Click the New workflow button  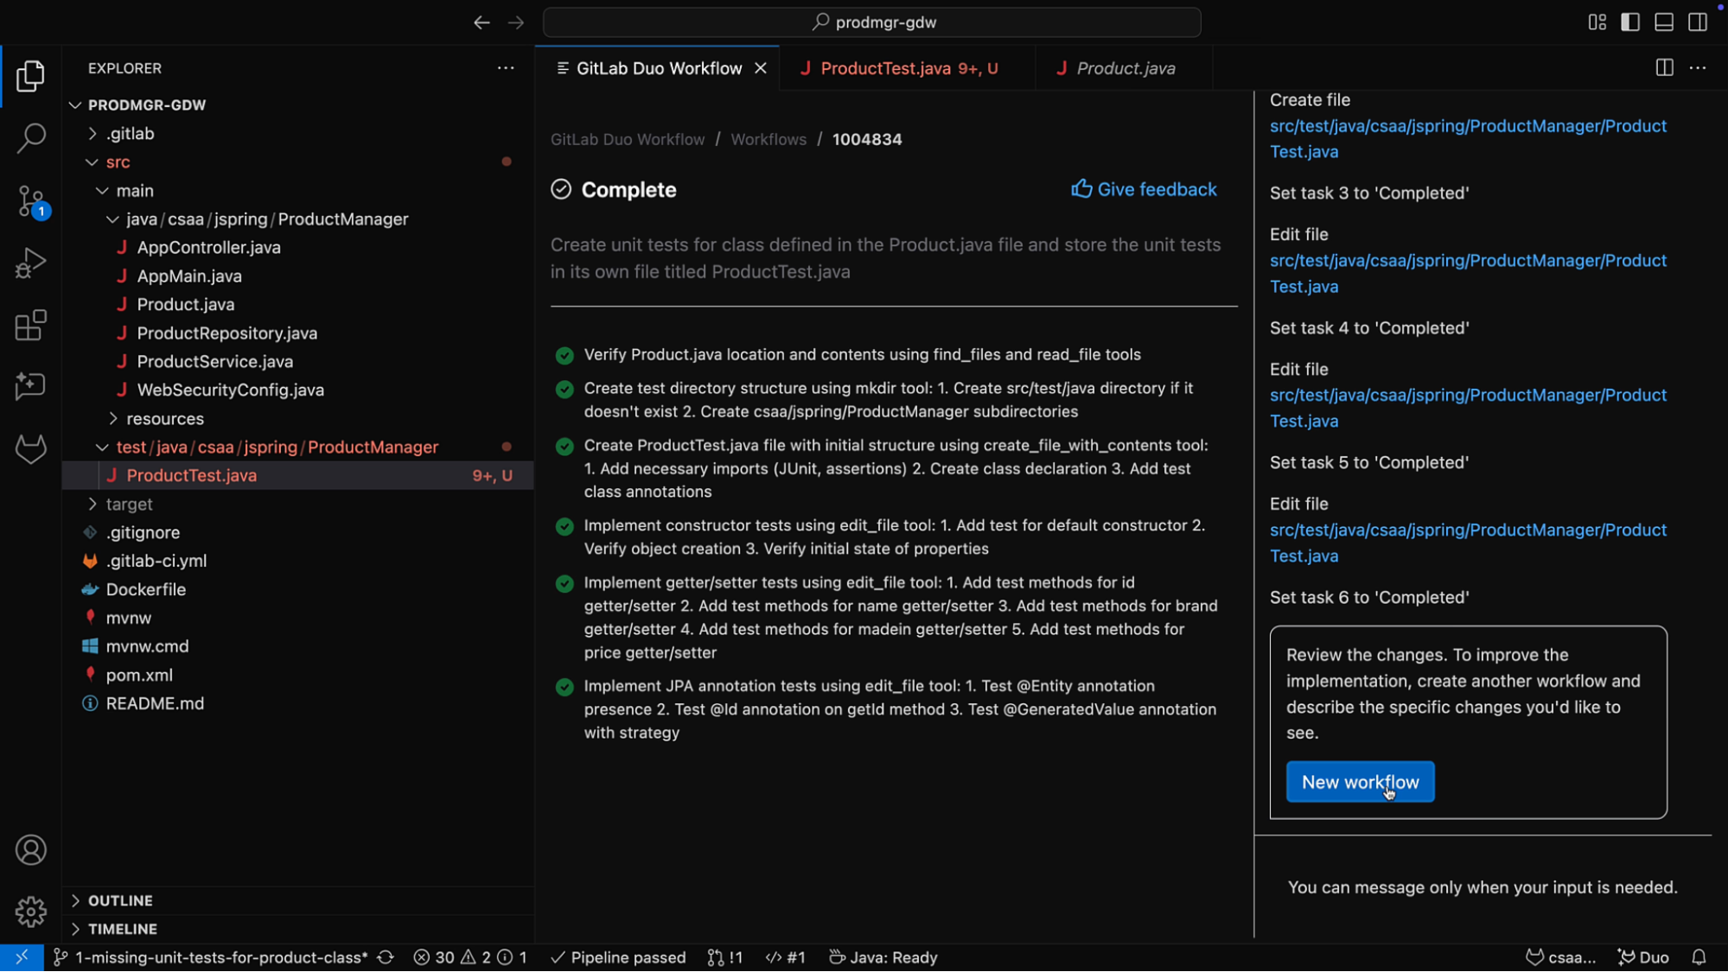pos(1360,782)
